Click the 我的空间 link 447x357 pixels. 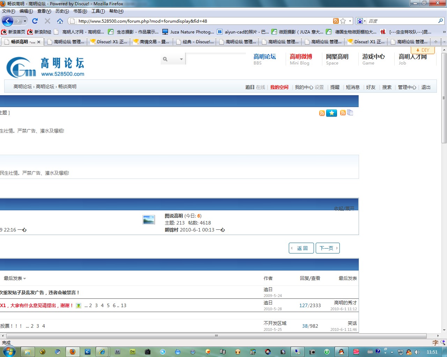click(279, 87)
